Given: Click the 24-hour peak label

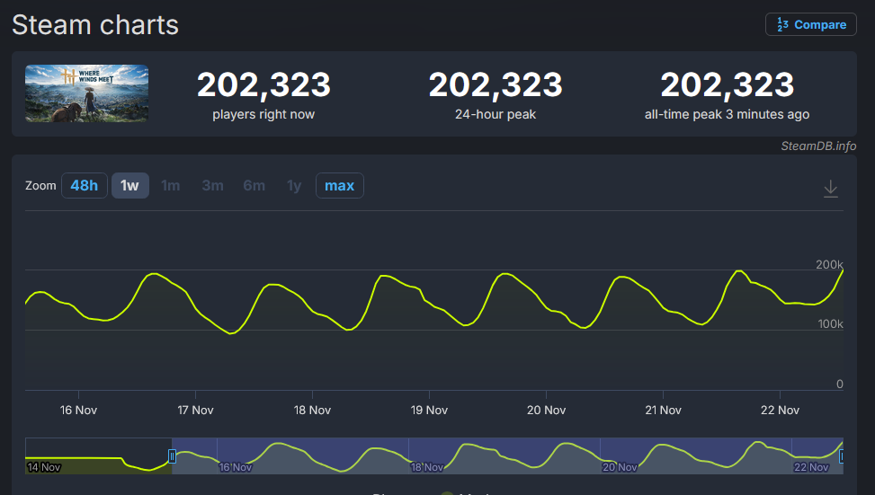Looking at the screenshot, I should tap(496, 114).
